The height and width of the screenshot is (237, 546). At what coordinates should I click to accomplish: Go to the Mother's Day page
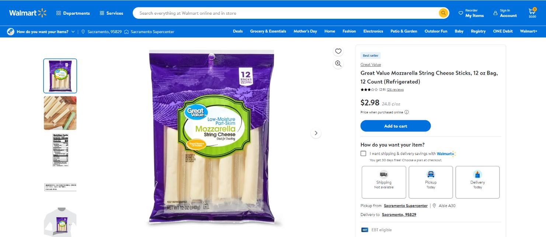(305, 31)
